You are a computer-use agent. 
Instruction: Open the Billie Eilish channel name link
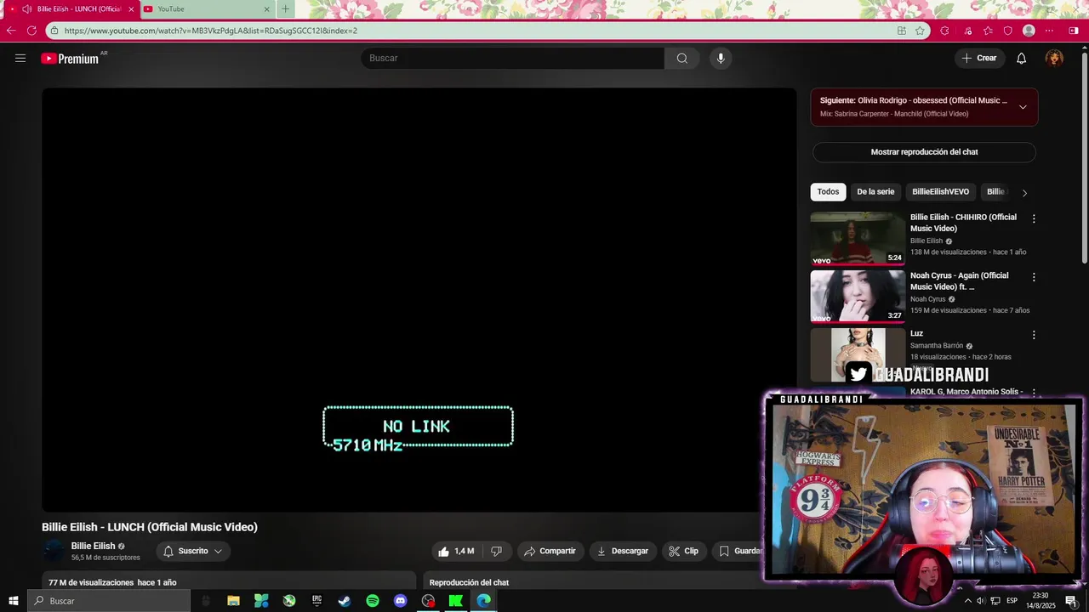pyautogui.click(x=93, y=546)
